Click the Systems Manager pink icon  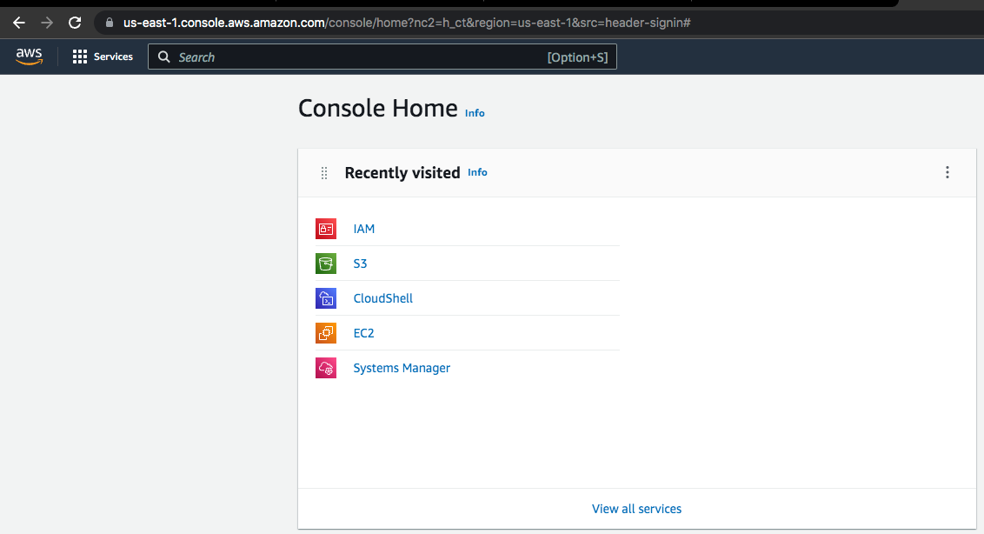point(325,367)
